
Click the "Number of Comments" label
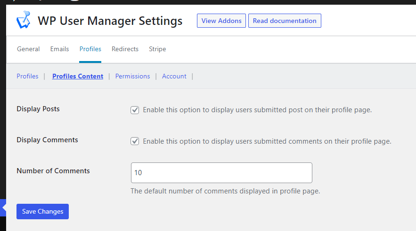click(53, 171)
